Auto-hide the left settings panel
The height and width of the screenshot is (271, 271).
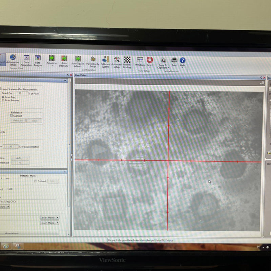pyautogui.click(x=68, y=75)
